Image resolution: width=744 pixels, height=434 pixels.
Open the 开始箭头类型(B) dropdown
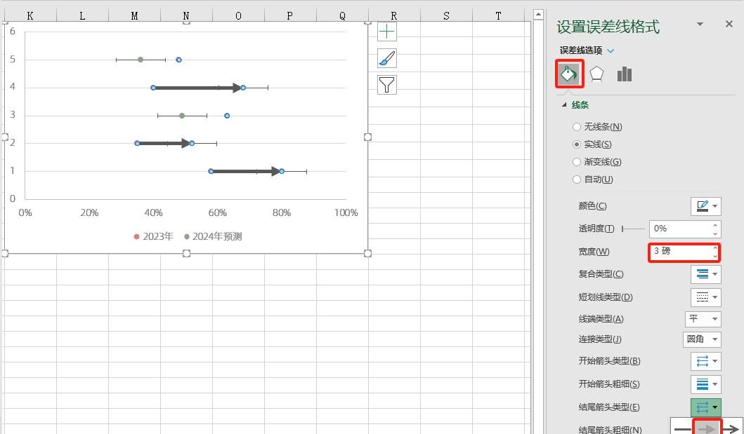tap(705, 361)
